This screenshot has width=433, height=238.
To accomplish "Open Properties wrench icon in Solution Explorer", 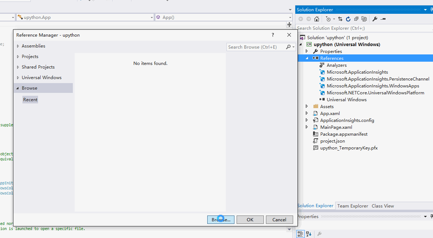I will click(375, 19).
